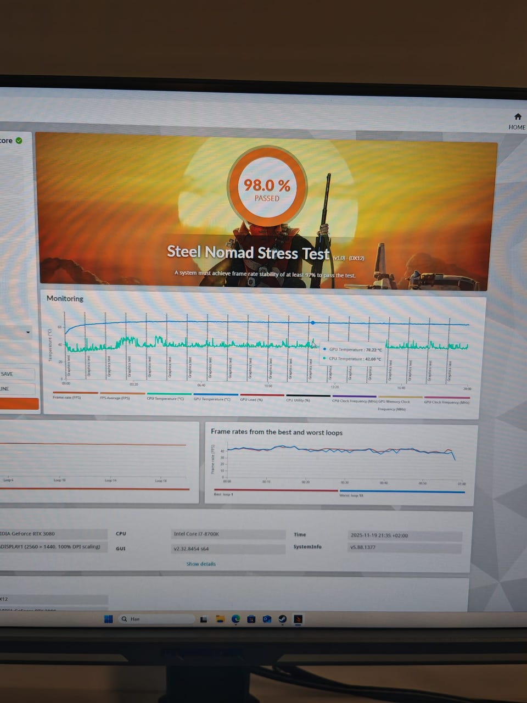This screenshot has height=703, width=527.
Task: Toggle the Frame rate (FPS) series
Action: tap(66, 398)
